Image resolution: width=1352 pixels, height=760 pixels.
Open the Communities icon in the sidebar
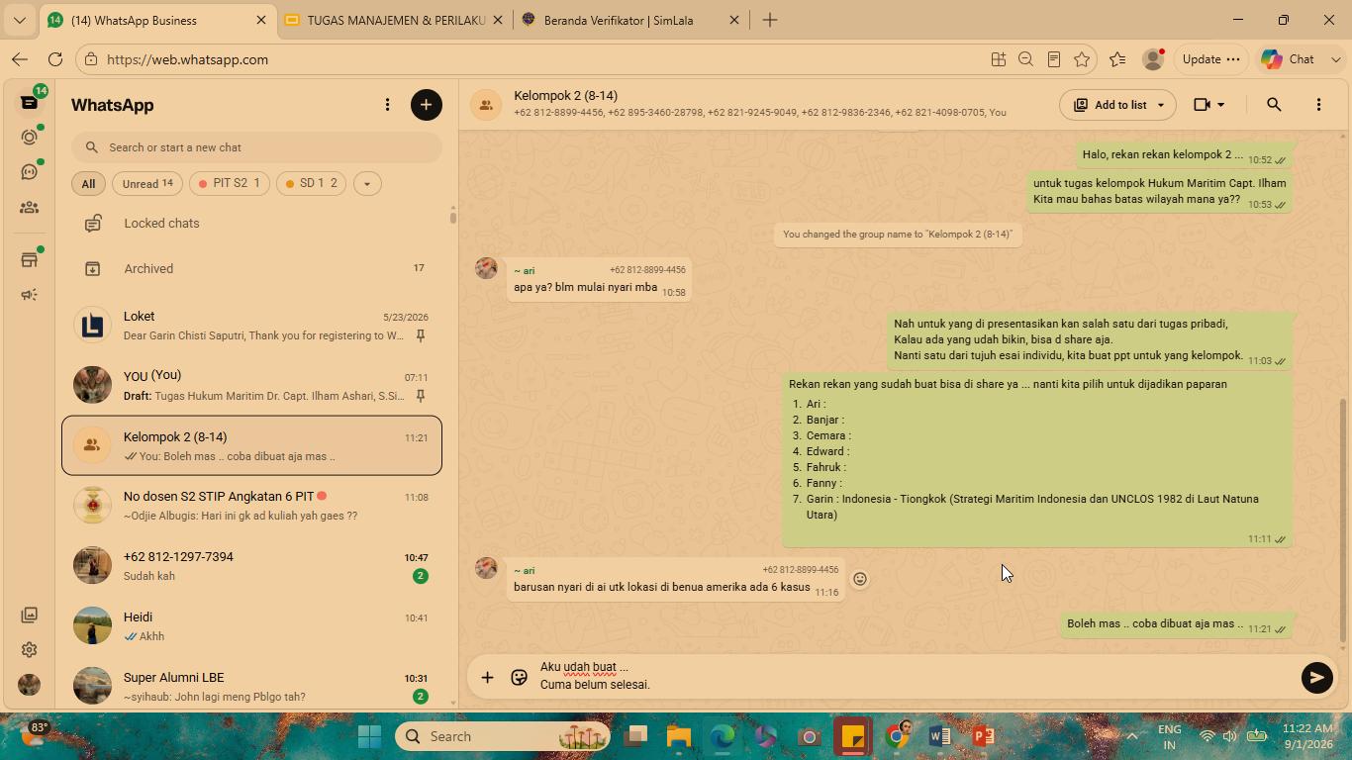tap(30, 208)
